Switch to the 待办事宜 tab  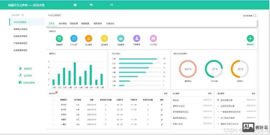(x=63, y=23)
